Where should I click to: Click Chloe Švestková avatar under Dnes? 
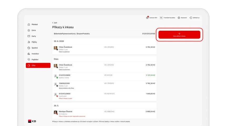tap(56, 66)
